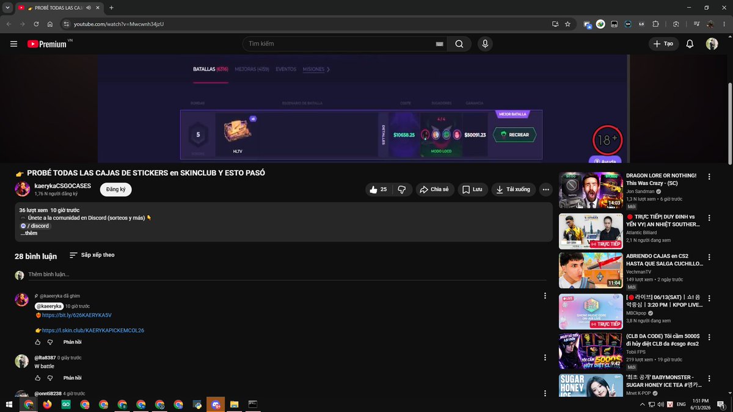Open the bit.ly/626KAERYKA5V link
This screenshot has height=412, width=733.
(x=76, y=316)
